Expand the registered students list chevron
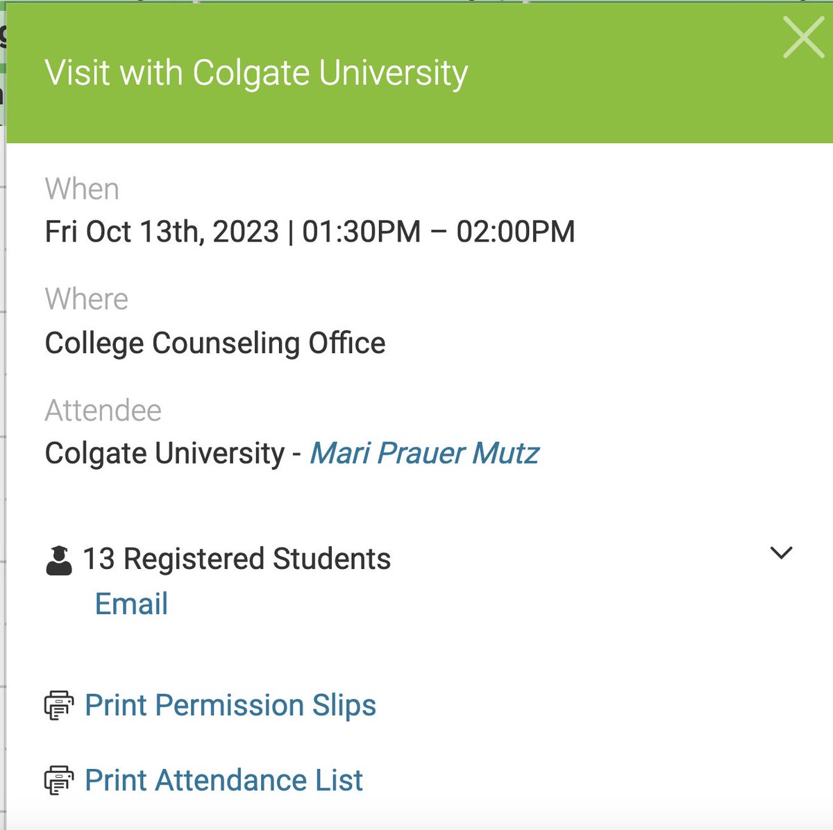This screenshot has width=833, height=830. [781, 553]
